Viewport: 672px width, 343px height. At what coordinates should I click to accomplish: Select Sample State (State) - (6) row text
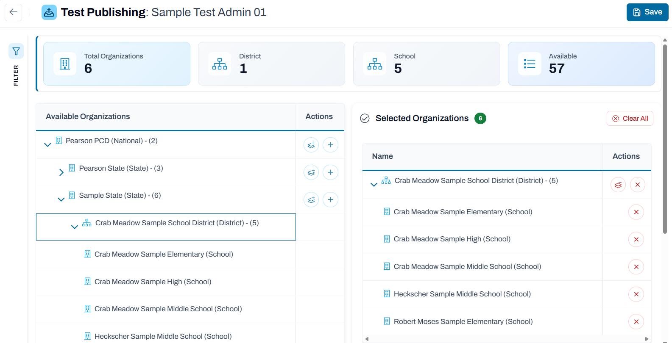pos(120,195)
